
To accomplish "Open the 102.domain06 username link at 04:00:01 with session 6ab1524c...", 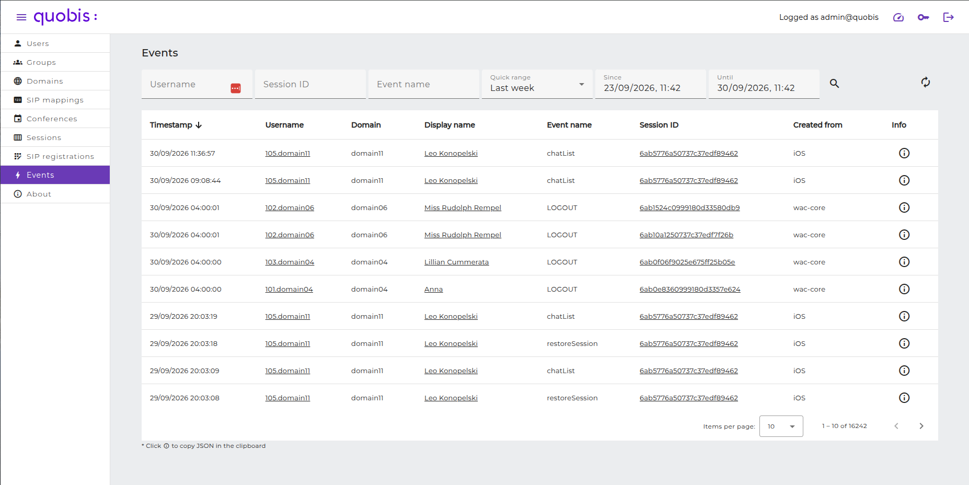I will click(x=290, y=207).
